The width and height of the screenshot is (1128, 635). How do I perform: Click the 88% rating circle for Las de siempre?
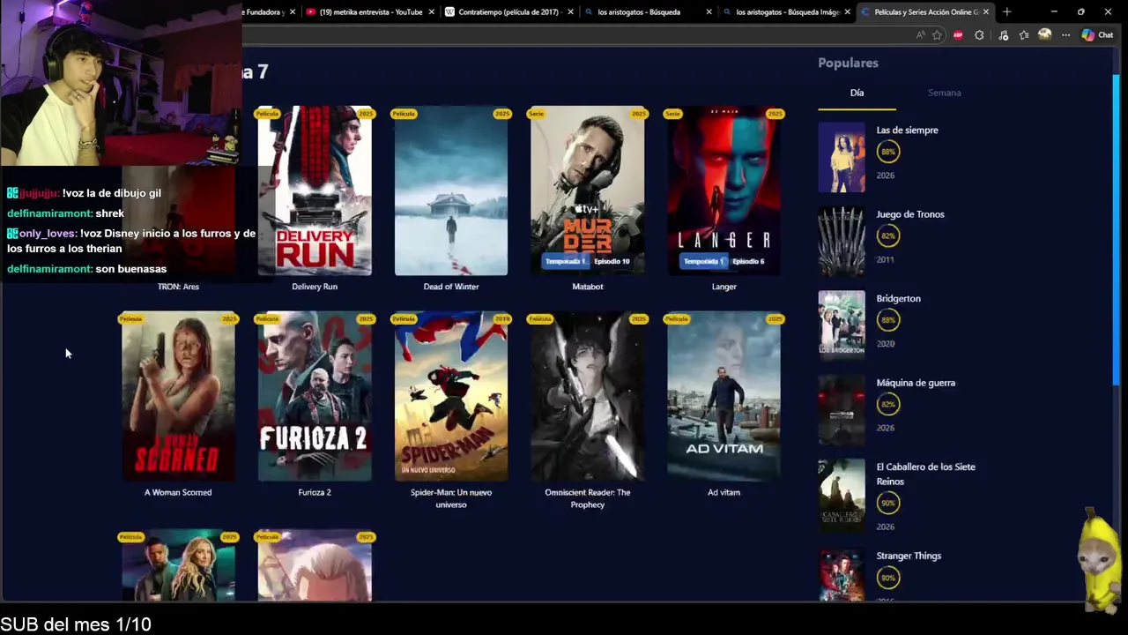click(x=887, y=152)
